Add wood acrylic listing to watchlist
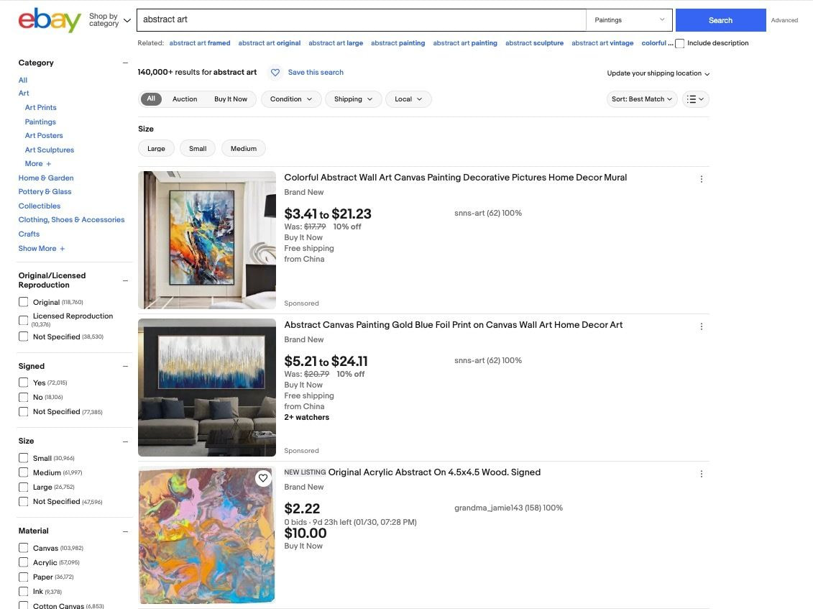This screenshot has width=813, height=609. click(263, 478)
